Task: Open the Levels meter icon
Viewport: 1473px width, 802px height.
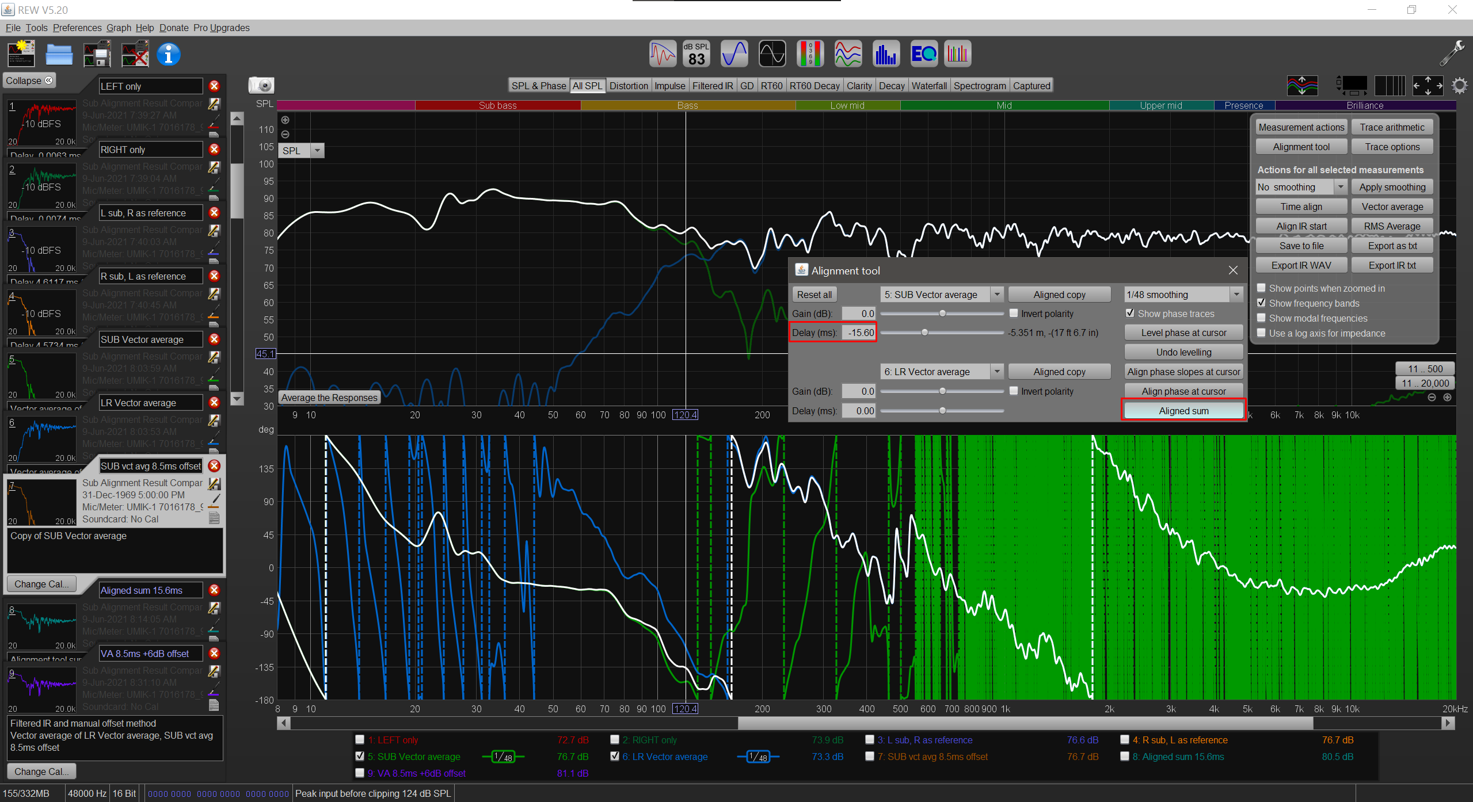Action: [x=810, y=54]
